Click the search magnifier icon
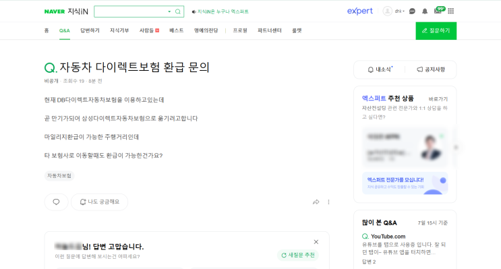 click(x=178, y=11)
